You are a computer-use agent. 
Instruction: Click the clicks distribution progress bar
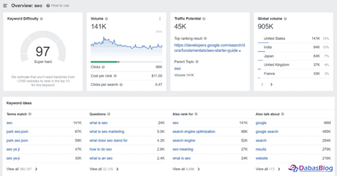point(126,62)
